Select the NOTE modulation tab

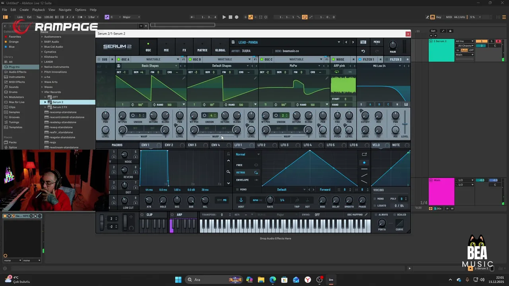(x=396, y=145)
